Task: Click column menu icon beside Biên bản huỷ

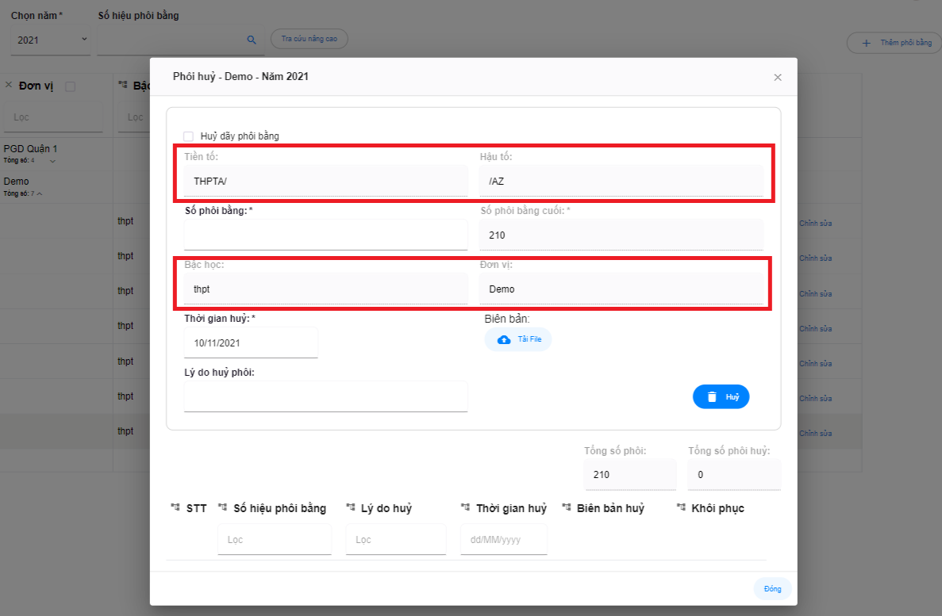Action: tap(566, 508)
